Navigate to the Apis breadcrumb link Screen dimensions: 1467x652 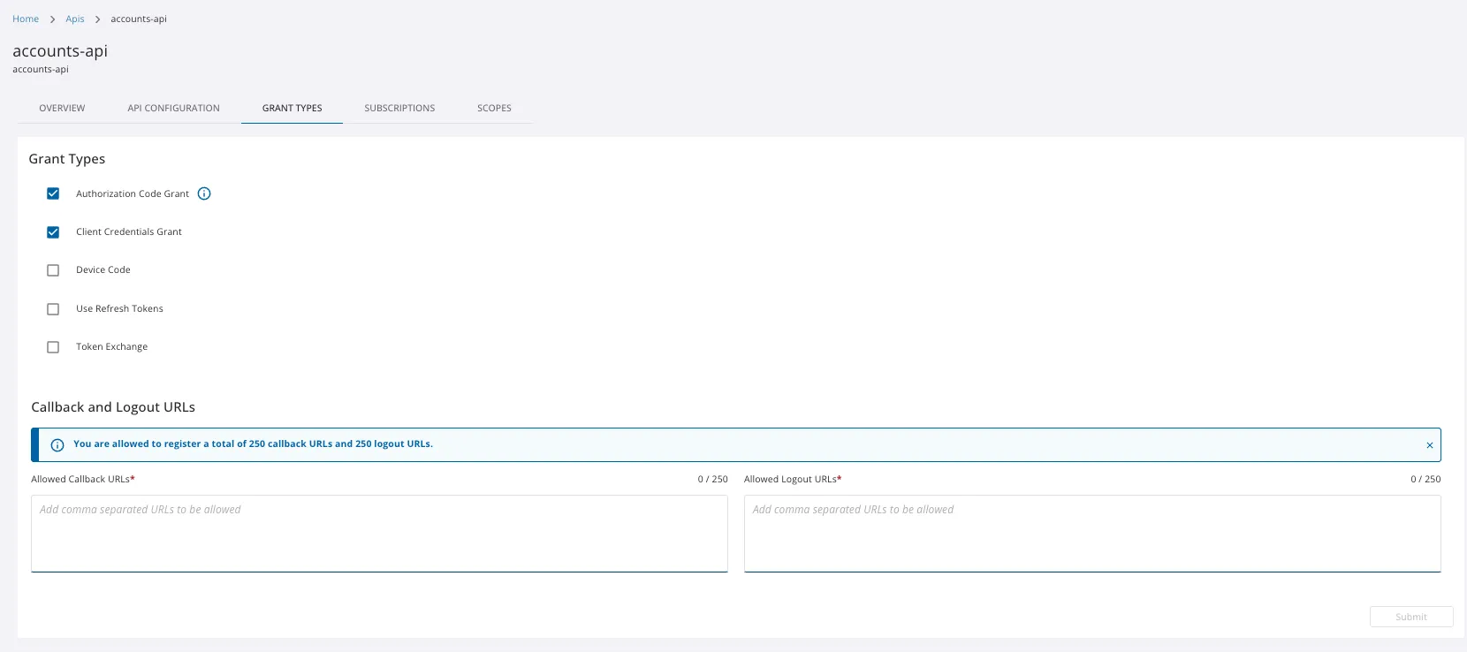(75, 19)
